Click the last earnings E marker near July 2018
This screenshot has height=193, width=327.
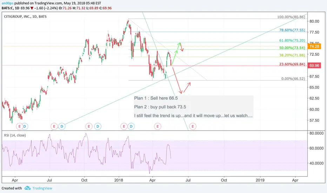pos(193,126)
